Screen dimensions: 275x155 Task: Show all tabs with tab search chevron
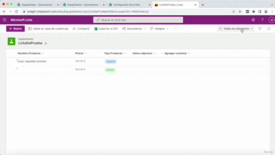(272, 5)
